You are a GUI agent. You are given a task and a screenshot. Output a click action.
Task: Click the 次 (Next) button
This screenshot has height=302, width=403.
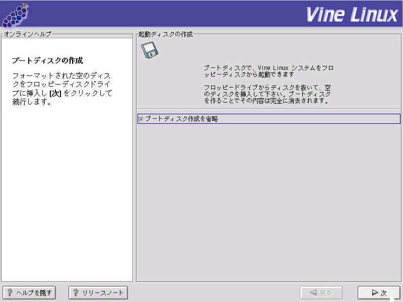[x=379, y=293]
